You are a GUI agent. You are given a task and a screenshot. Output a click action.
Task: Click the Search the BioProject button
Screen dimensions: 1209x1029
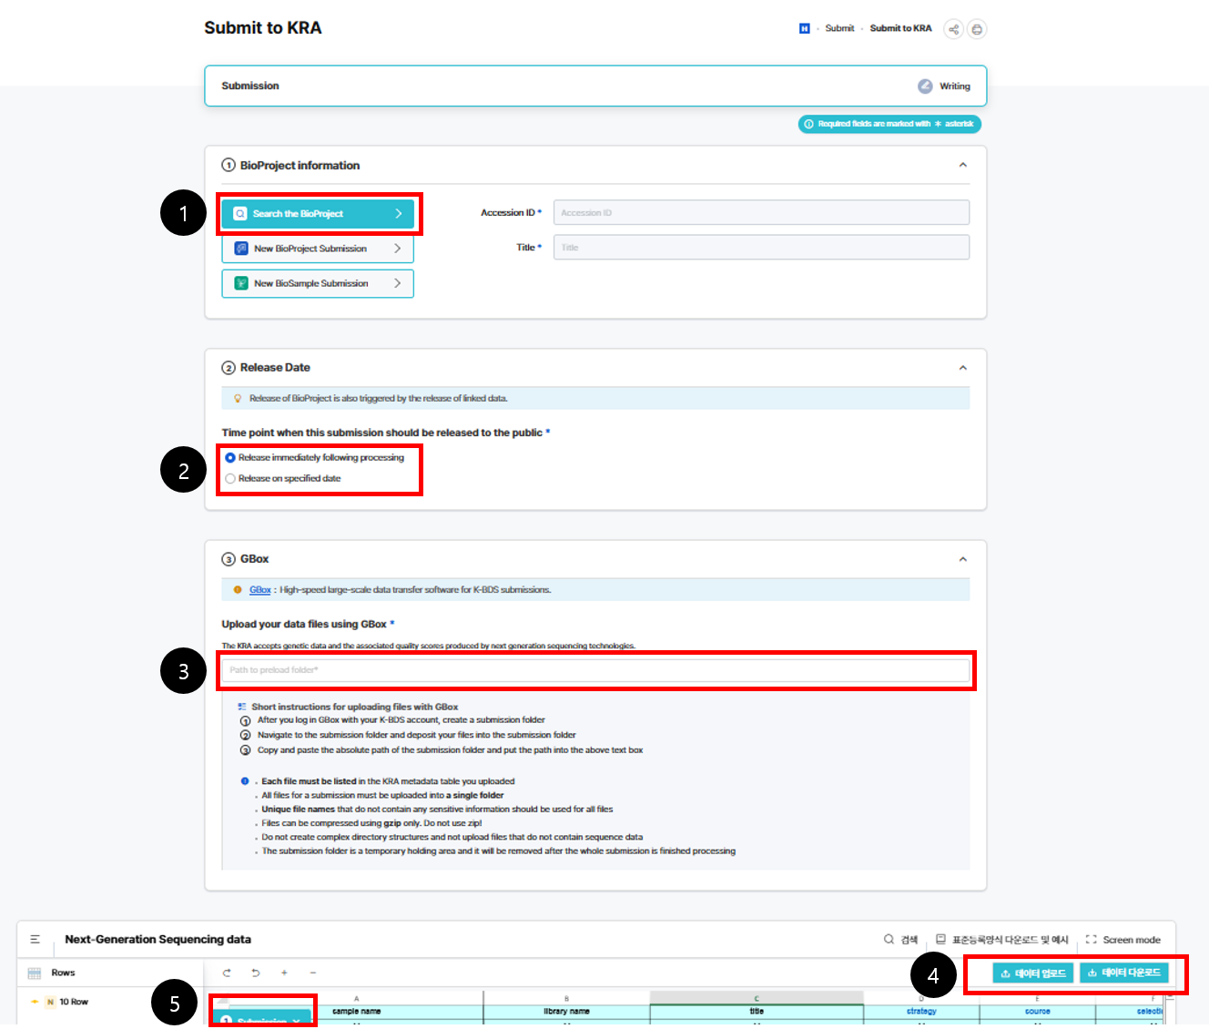point(318,214)
